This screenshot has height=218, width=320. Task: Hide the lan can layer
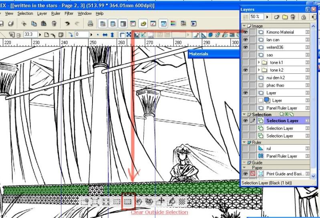pos(245,40)
